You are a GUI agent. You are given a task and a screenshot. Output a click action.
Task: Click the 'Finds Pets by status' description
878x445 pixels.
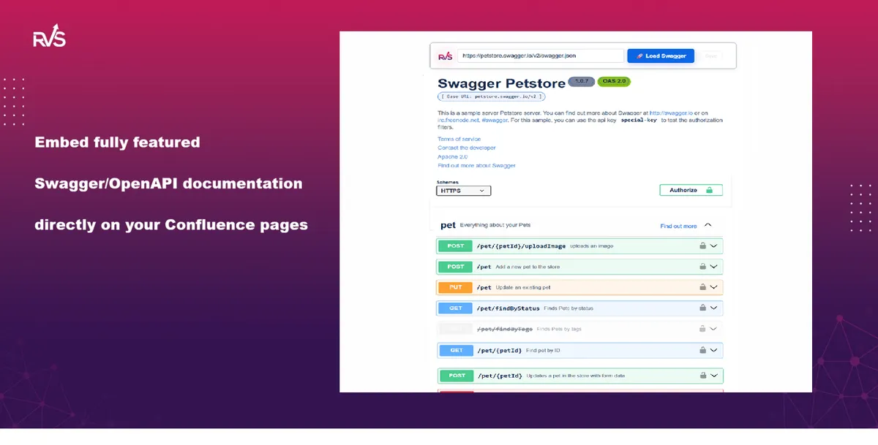[569, 308]
